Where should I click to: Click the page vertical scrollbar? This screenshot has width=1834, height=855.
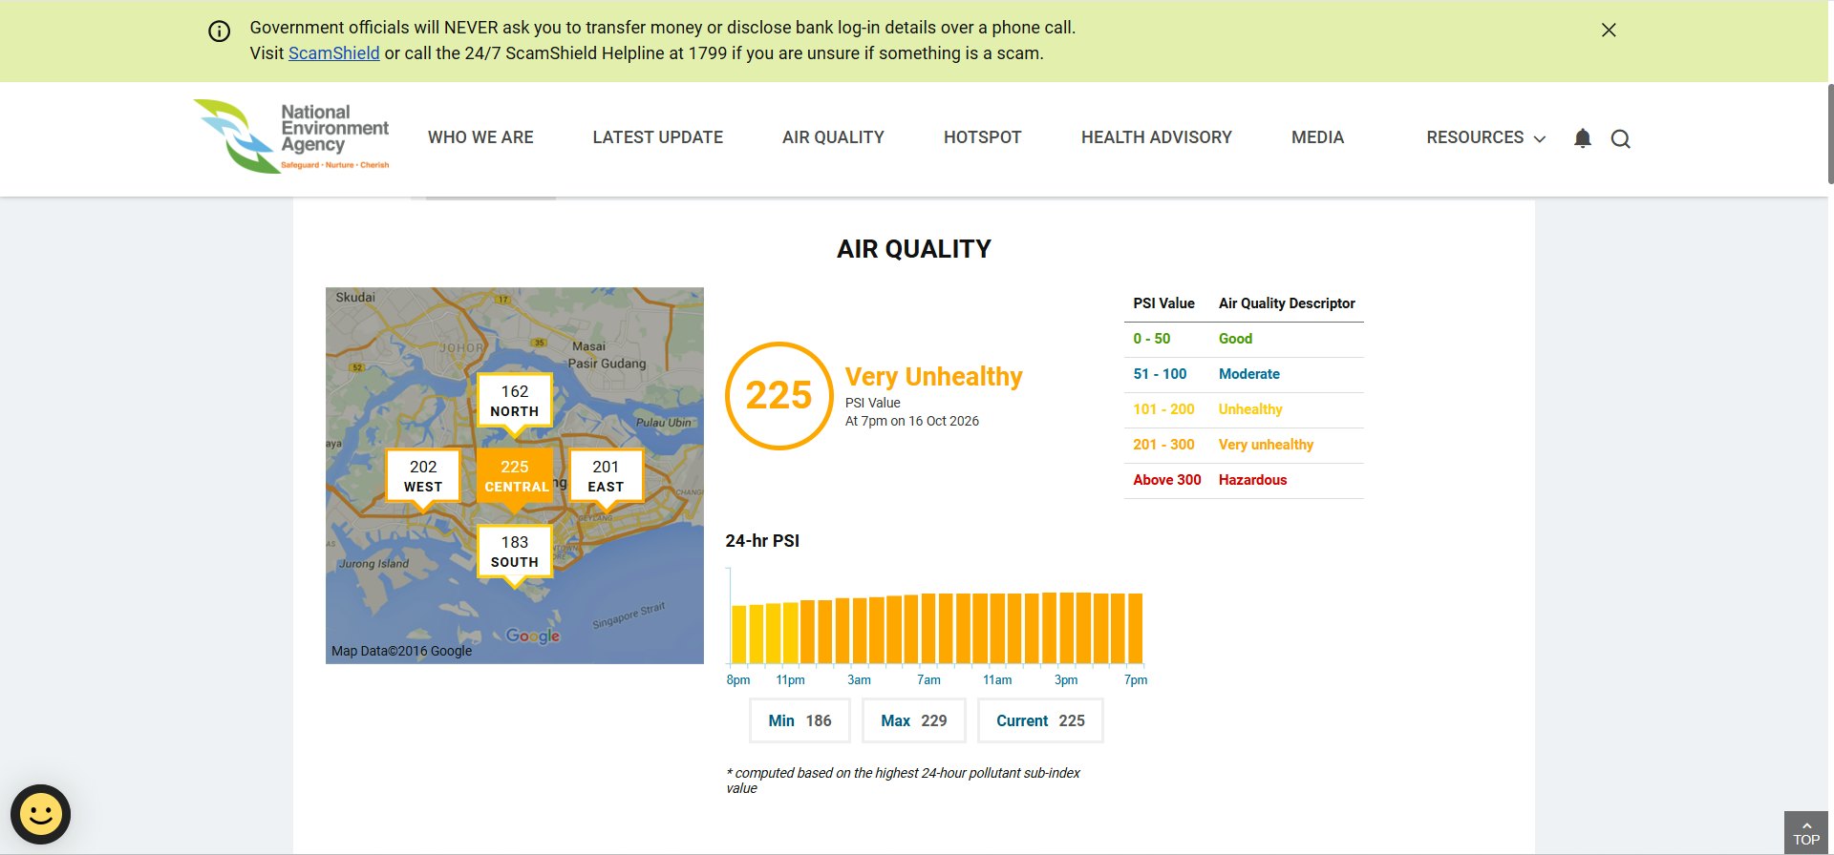click(x=1829, y=134)
